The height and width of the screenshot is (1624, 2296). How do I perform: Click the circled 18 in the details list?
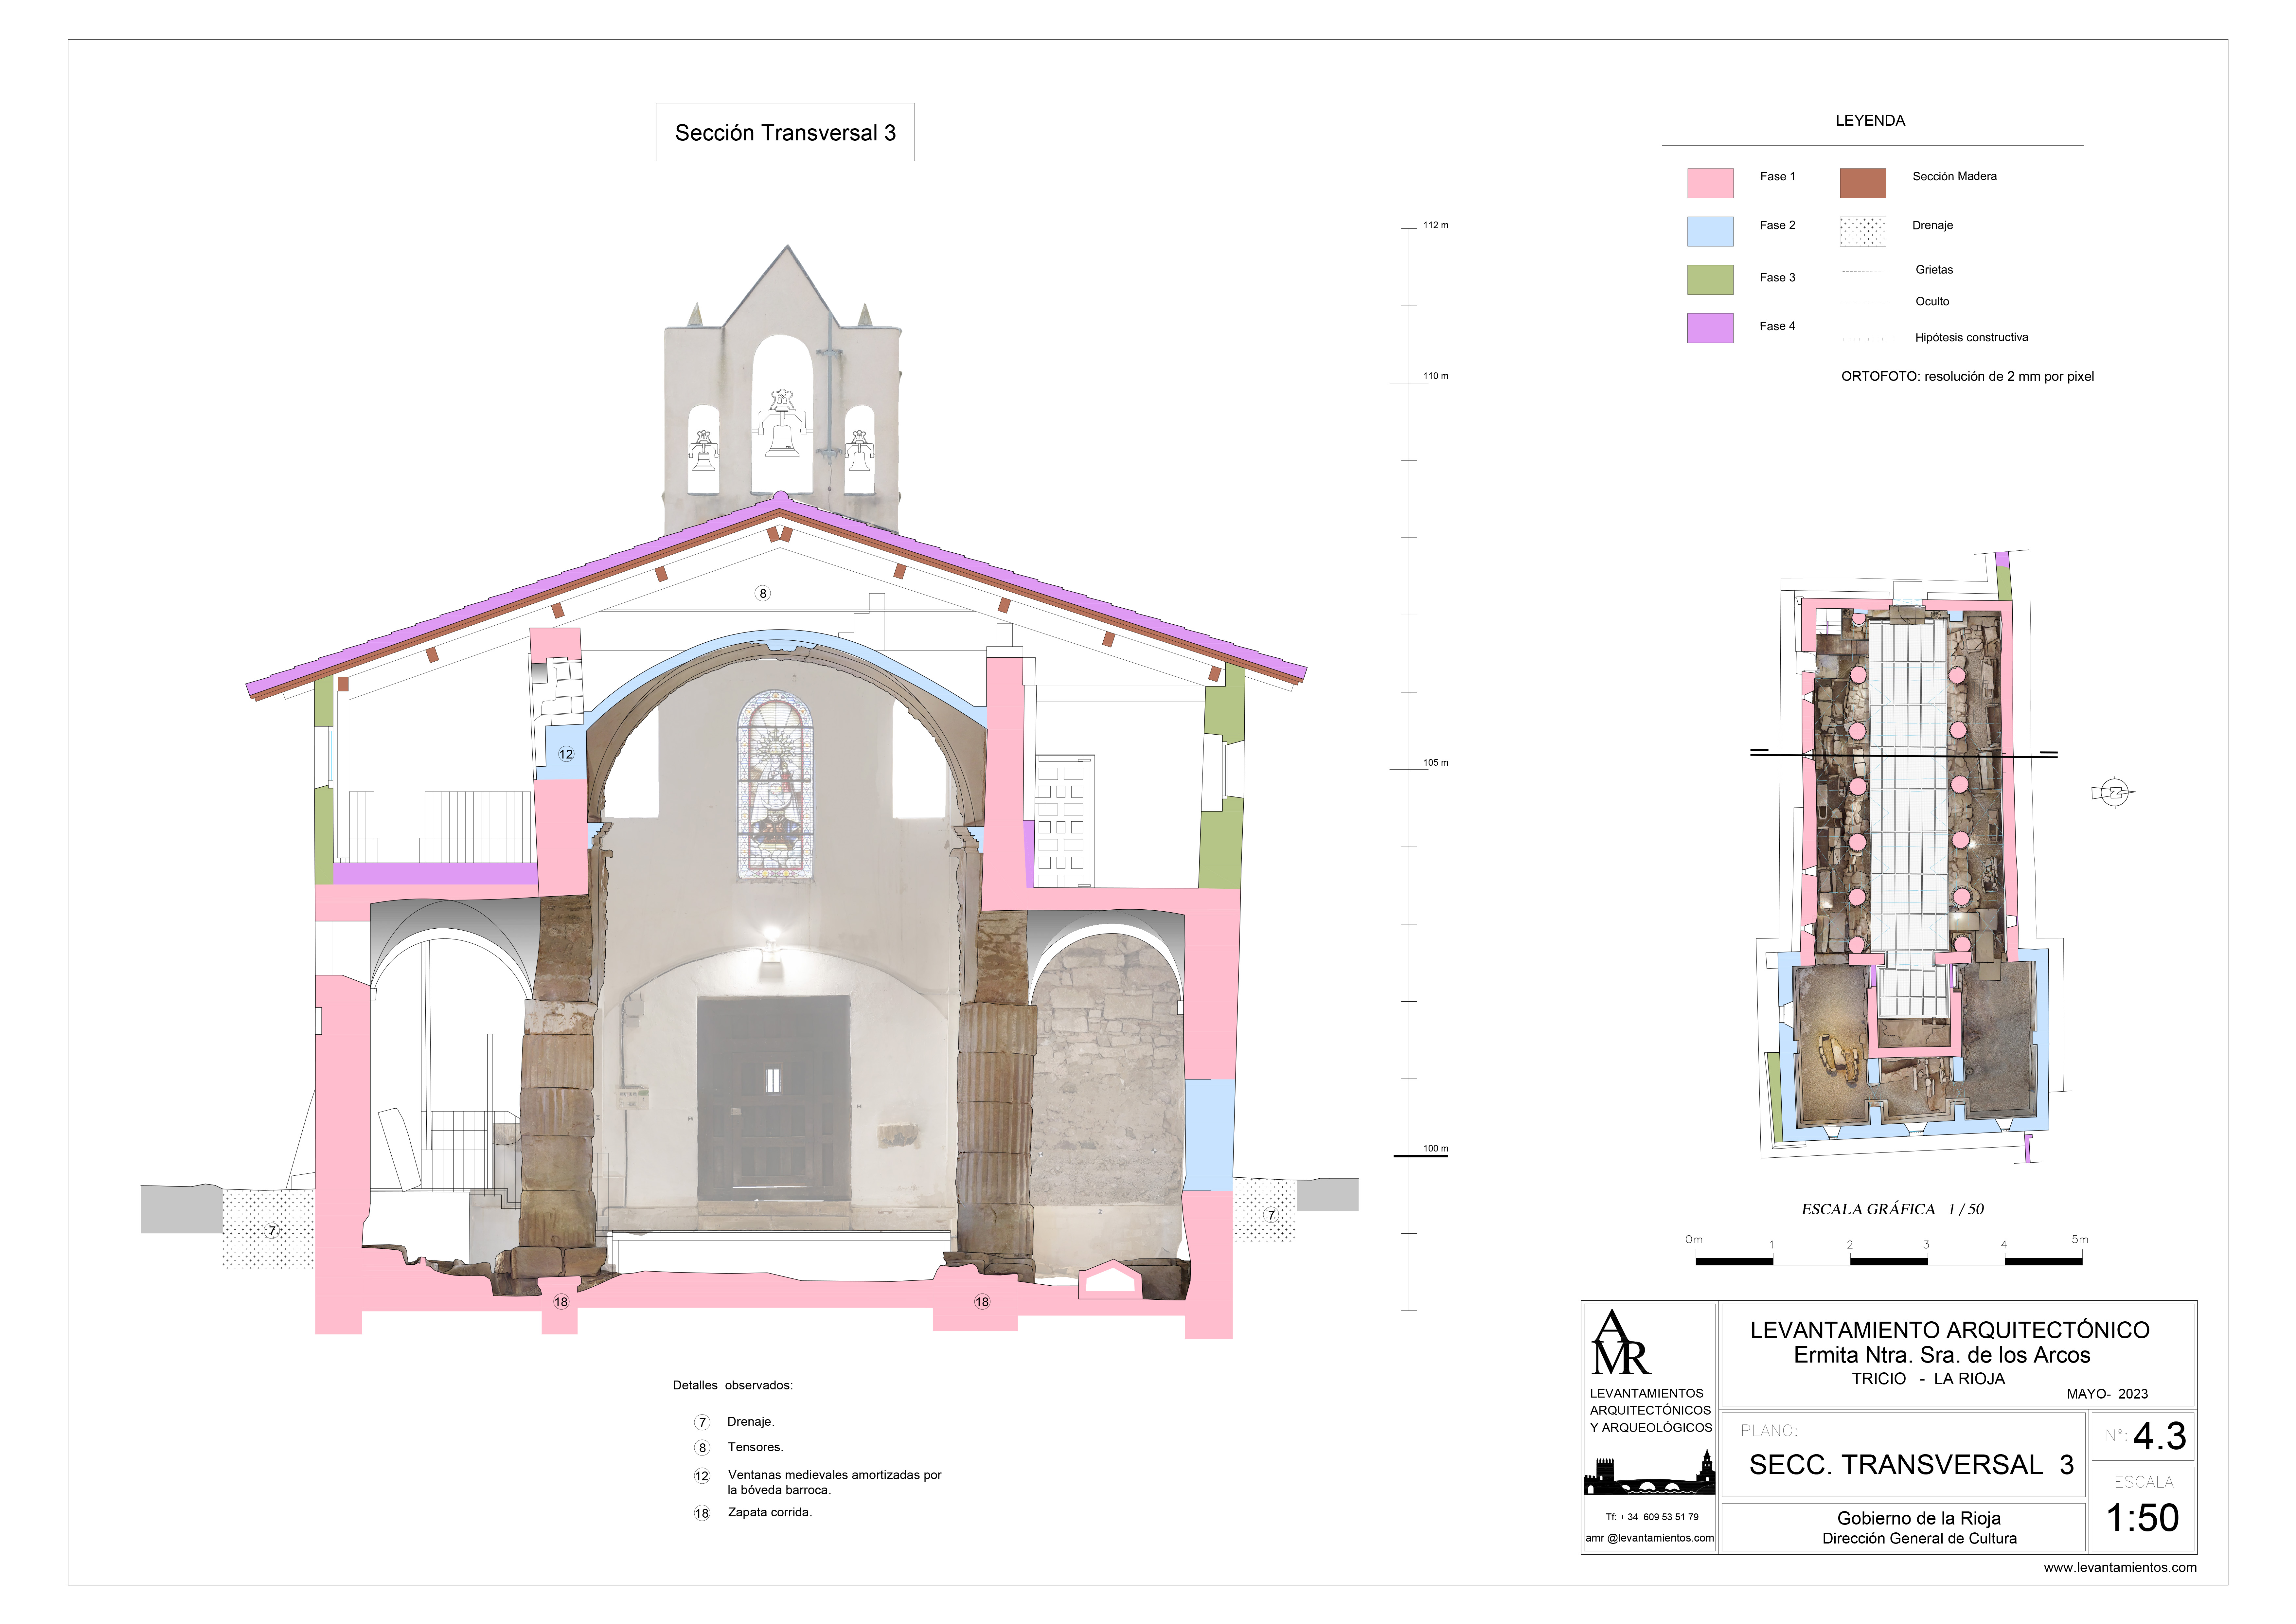point(702,1513)
